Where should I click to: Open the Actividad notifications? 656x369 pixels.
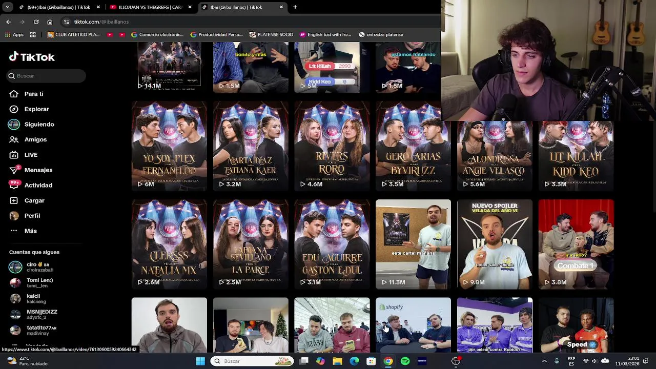point(38,185)
